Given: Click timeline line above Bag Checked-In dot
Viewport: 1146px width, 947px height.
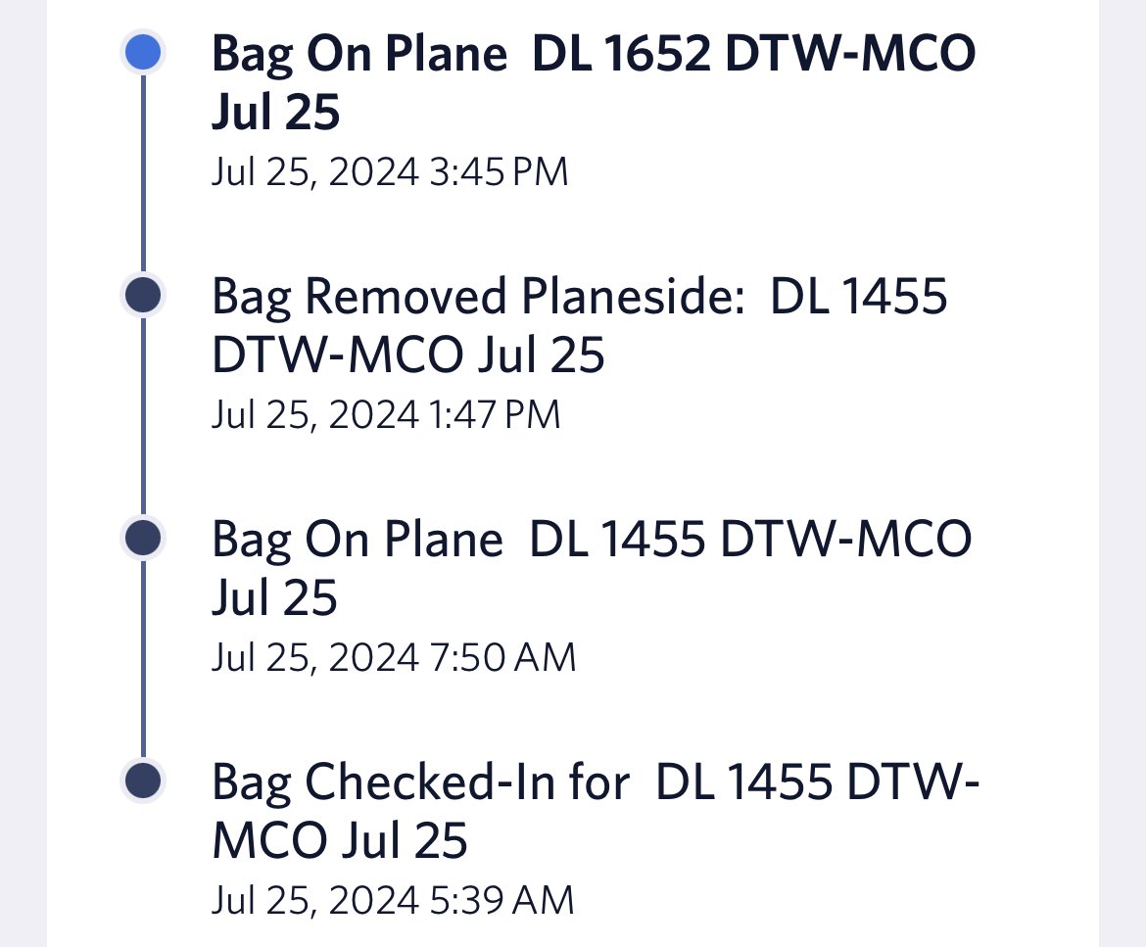Looking at the screenshot, I should pyautogui.click(x=143, y=659).
